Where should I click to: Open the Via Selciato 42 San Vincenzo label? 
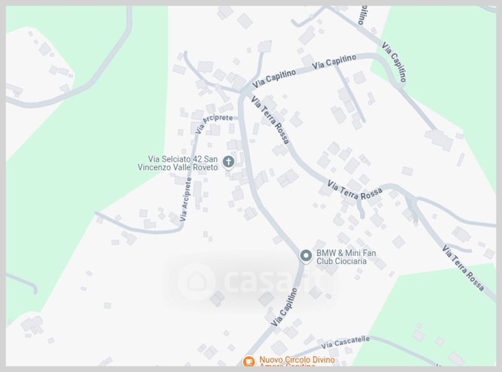coord(178,163)
